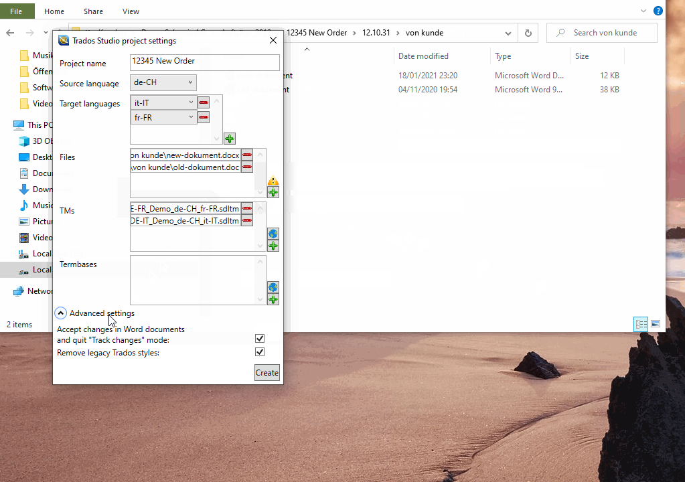This screenshot has height=482, width=685.
Task: Expand breadcrumb after 12.10.31
Action: tap(398, 33)
